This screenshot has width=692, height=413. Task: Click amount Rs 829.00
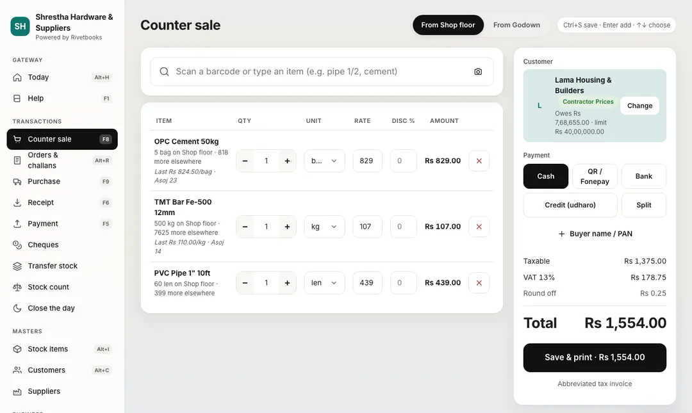coord(443,161)
